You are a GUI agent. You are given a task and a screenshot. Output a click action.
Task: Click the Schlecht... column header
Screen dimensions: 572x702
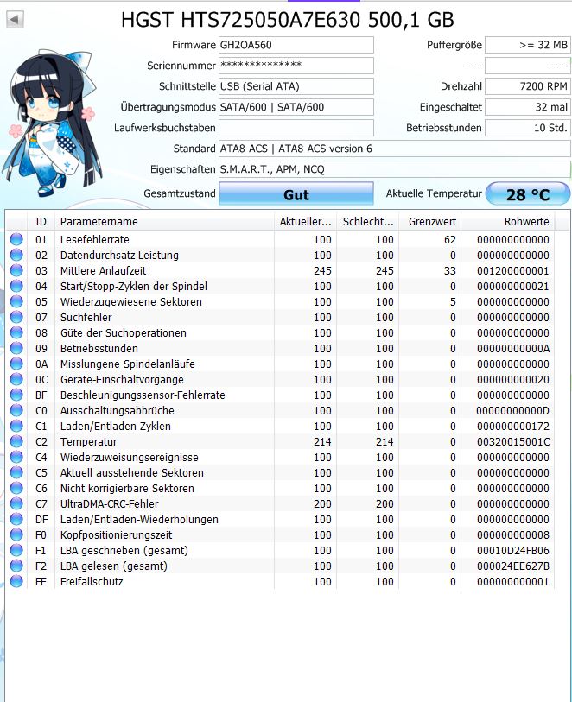pos(367,222)
